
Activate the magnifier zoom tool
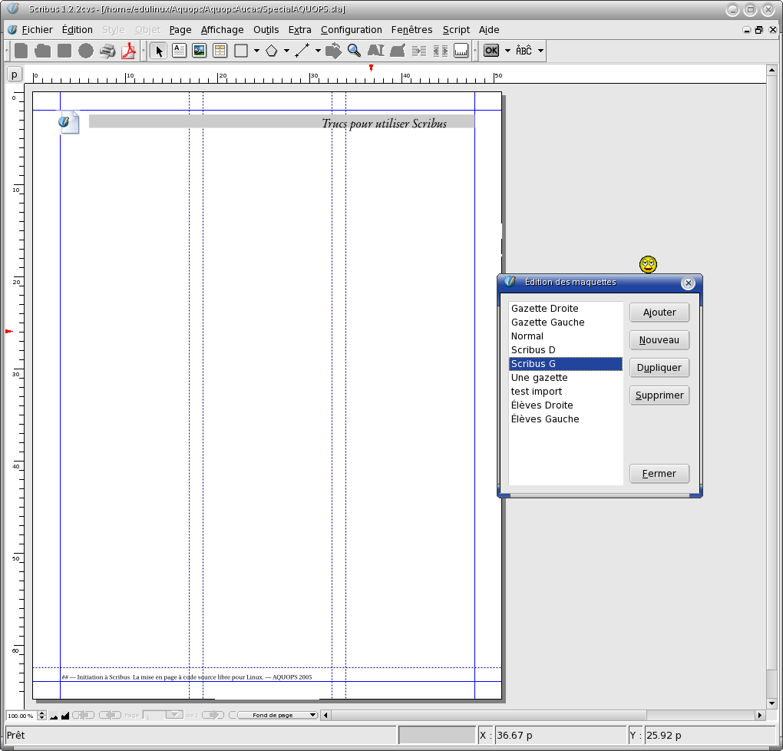tap(354, 51)
